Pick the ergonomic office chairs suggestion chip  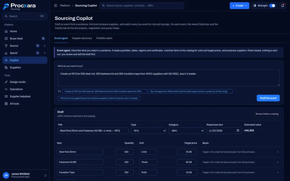pos(190,91)
